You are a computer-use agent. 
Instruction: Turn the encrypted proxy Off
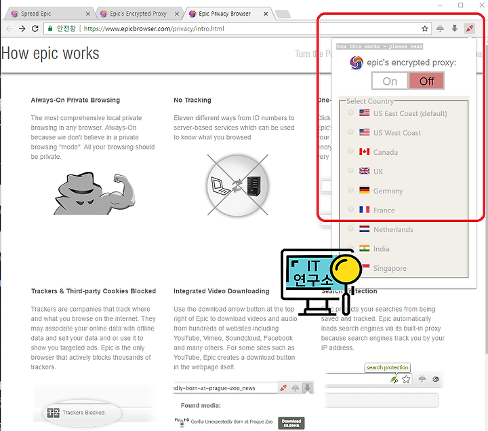tap(426, 81)
